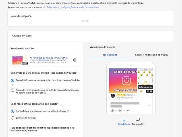Image resolution: width=182 pixels, height=137 pixels.
Task: Open help icon under auto-play option
Action: 12,85
